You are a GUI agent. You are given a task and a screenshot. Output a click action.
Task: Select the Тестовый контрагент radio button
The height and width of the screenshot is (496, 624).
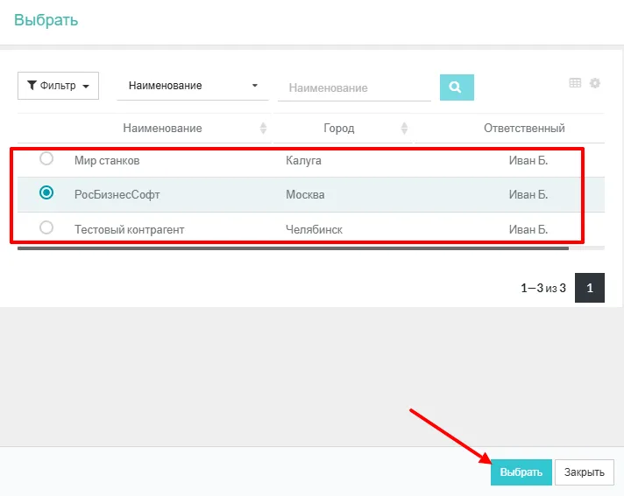point(46,227)
